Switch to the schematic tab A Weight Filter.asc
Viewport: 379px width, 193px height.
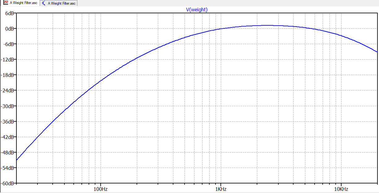(59, 3)
